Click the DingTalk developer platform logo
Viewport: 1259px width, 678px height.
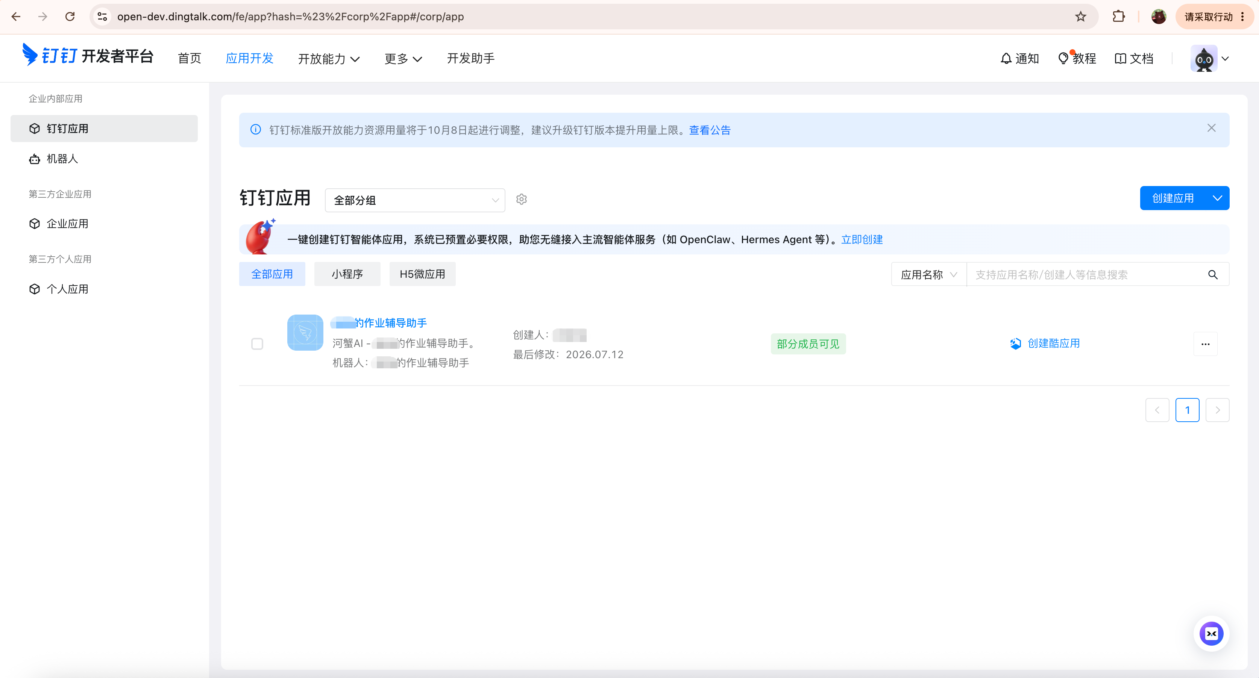[x=88, y=55]
